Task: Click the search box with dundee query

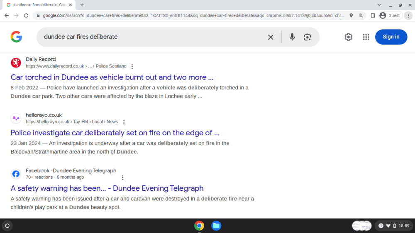Action: click(154, 37)
